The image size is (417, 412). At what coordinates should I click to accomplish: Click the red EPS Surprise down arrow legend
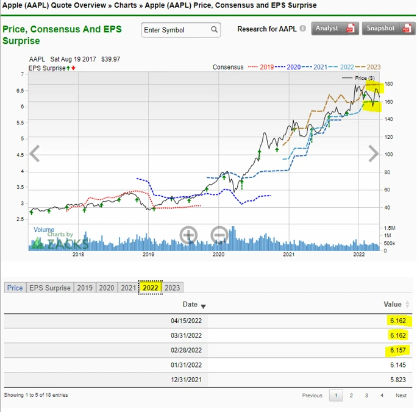point(73,68)
